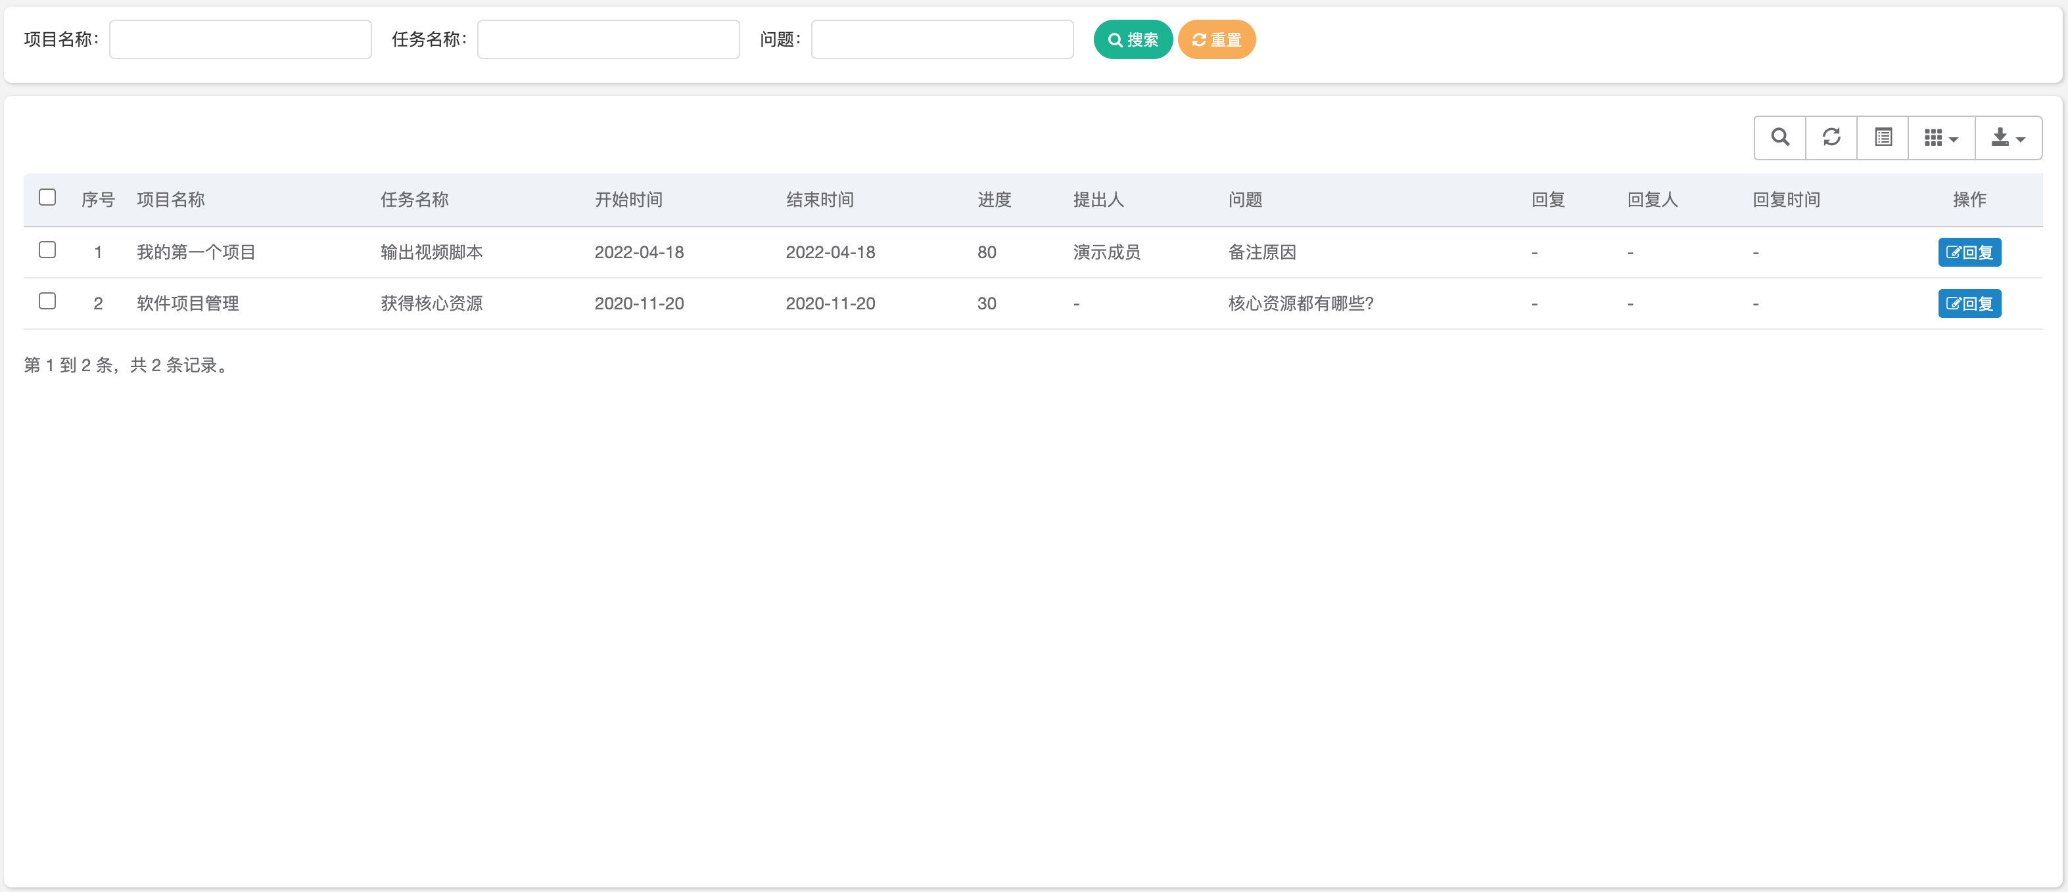Toggle the select-all checkbox in table header

pyautogui.click(x=47, y=197)
